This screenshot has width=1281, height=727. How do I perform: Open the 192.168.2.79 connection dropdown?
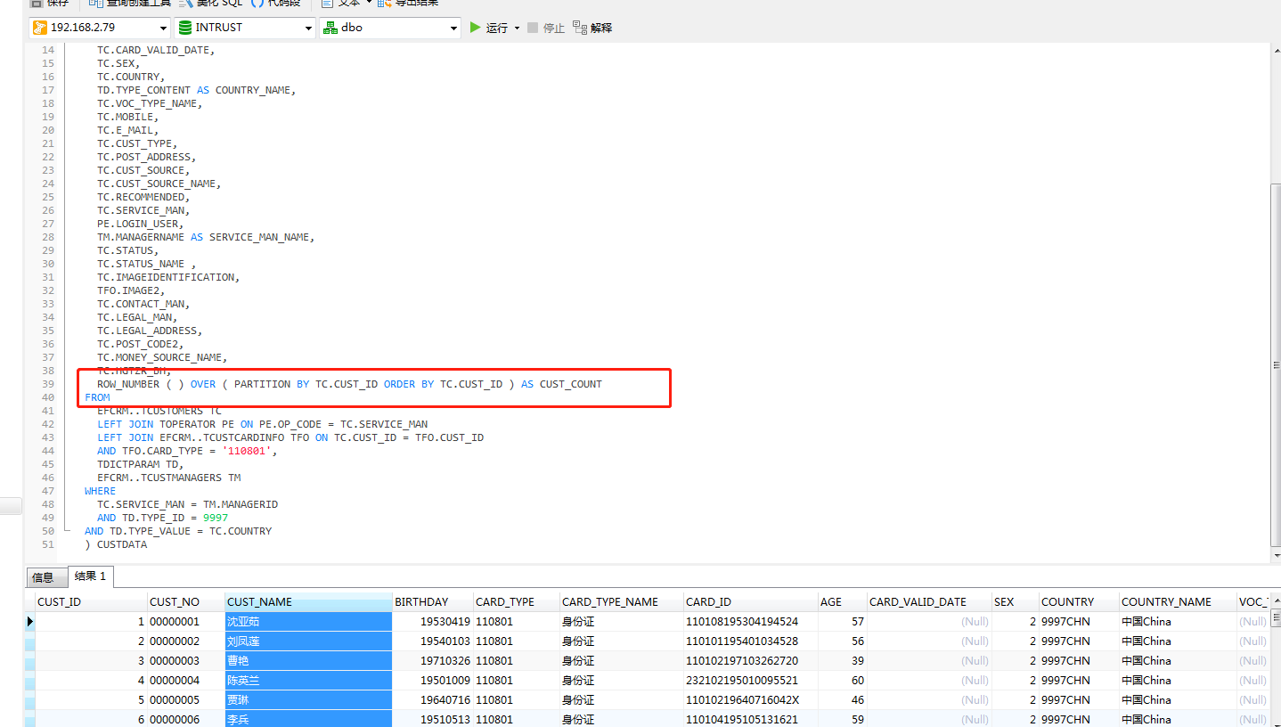pos(163,27)
